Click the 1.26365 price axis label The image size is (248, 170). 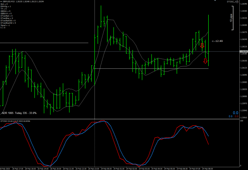point(244,11)
